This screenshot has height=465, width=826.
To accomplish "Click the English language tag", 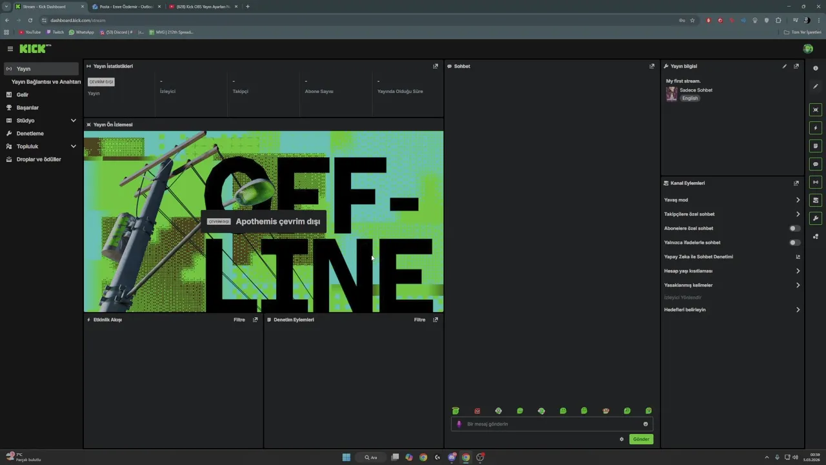I will (x=690, y=98).
